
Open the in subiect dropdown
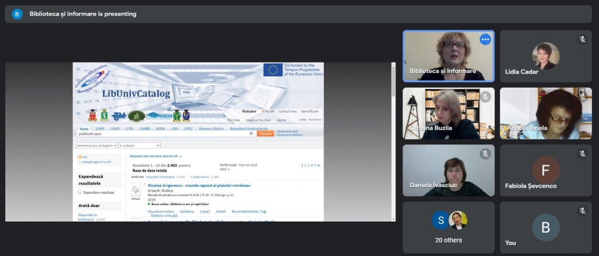click(139, 146)
